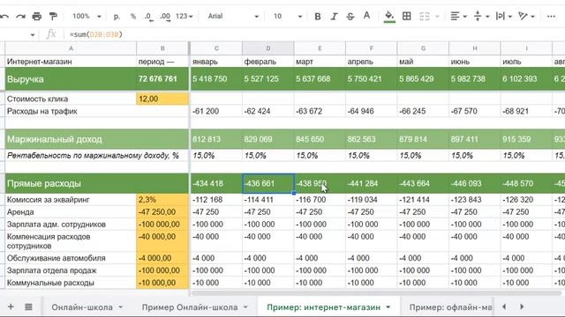Image resolution: width=565 pixels, height=317 pixels.
Task: Select the 2,3% acquiring commission cell
Action: tap(162, 200)
